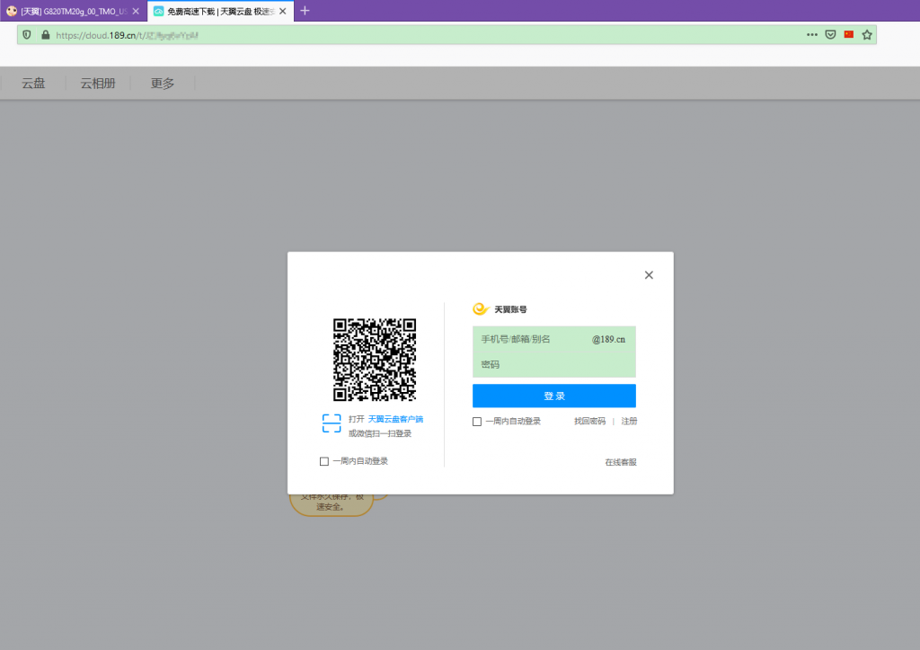Open the 找回密码 link
Viewport: 920px width, 650px height.
pos(589,421)
